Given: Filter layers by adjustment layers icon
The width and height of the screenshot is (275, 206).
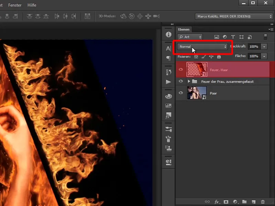Looking at the screenshot, I should pyautogui.click(x=225, y=37).
